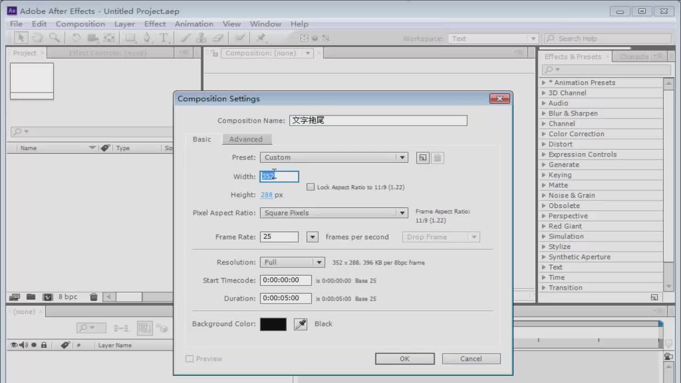Select the Rectangle shape tool
This screenshot has height=383, width=681.
click(x=130, y=38)
